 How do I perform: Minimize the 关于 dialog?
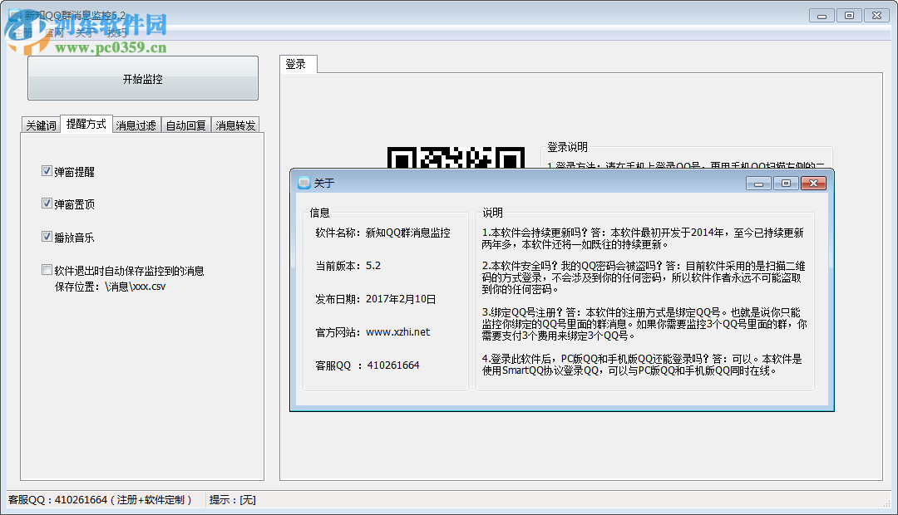[757, 183]
